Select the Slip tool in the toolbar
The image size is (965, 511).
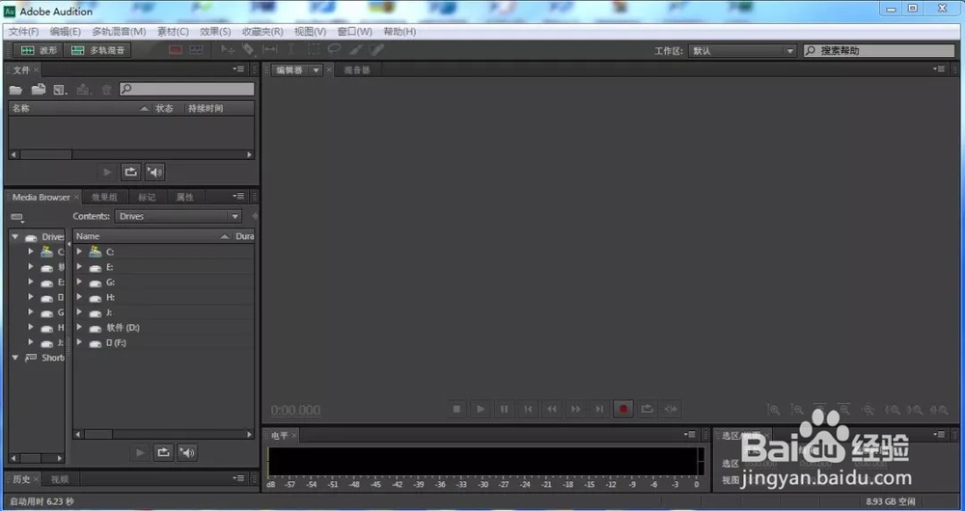(269, 50)
